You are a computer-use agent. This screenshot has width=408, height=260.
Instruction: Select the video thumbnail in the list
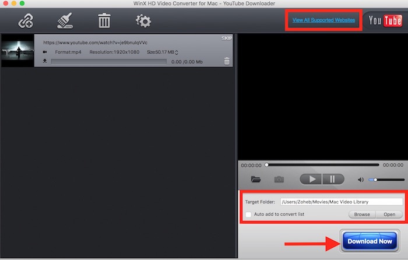pyautogui.click(x=17, y=51)
